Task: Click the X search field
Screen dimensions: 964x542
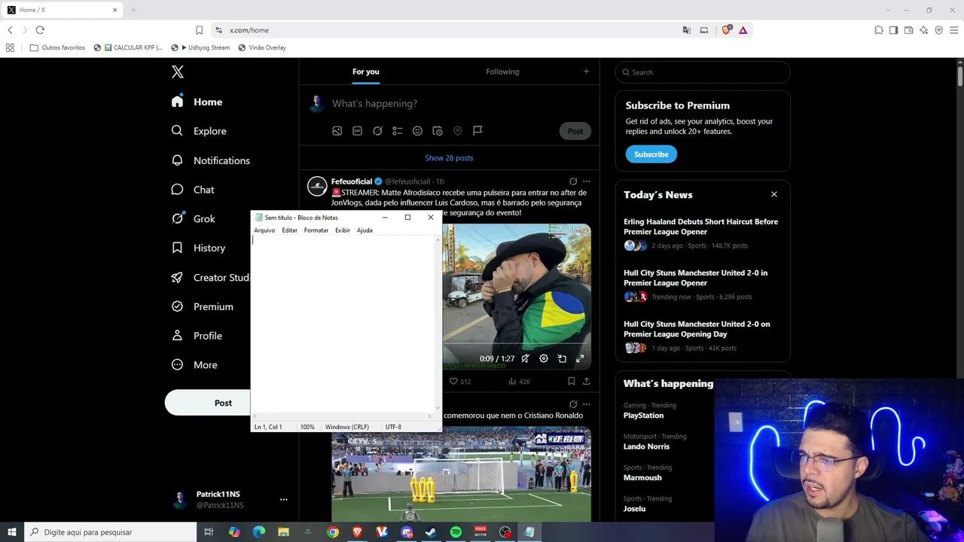Action: (703, 72)
